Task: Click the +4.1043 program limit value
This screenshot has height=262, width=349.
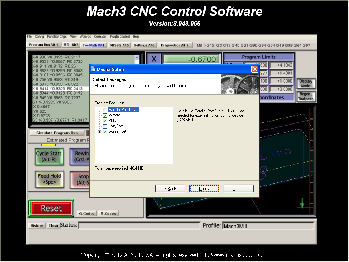Action: 282,65
